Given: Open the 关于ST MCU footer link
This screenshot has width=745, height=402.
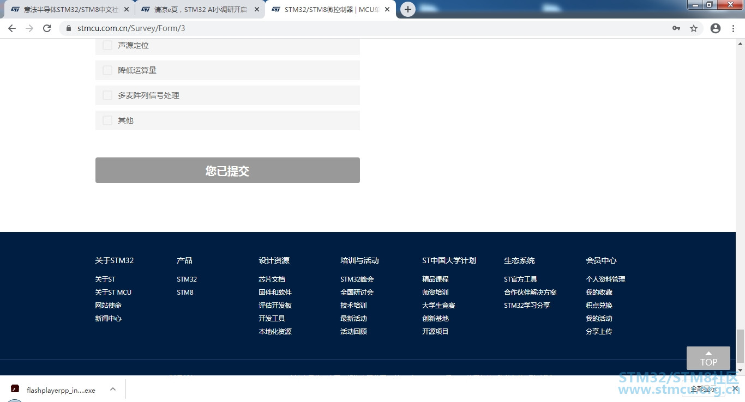Looking at the screenshot, I should (113, 293).
